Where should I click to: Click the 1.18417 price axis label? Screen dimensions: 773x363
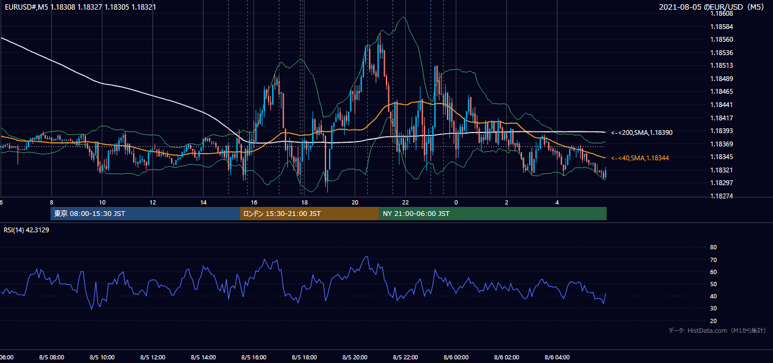(722, 118)
